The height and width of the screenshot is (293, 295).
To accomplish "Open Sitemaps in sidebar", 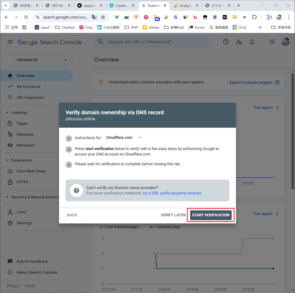I will (25, 134).
